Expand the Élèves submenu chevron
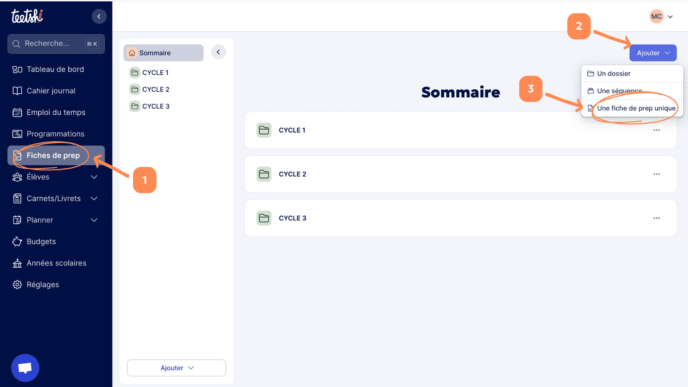688x387 pixels. (x=94, y=177)
